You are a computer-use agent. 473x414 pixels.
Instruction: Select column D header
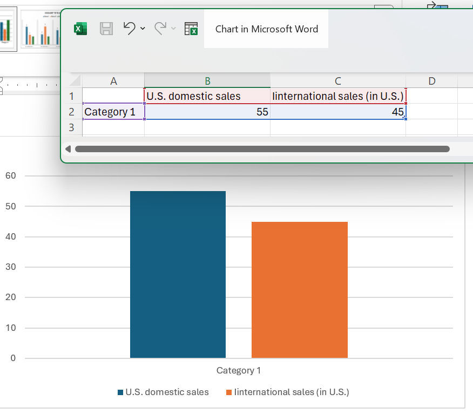(431, 81)
